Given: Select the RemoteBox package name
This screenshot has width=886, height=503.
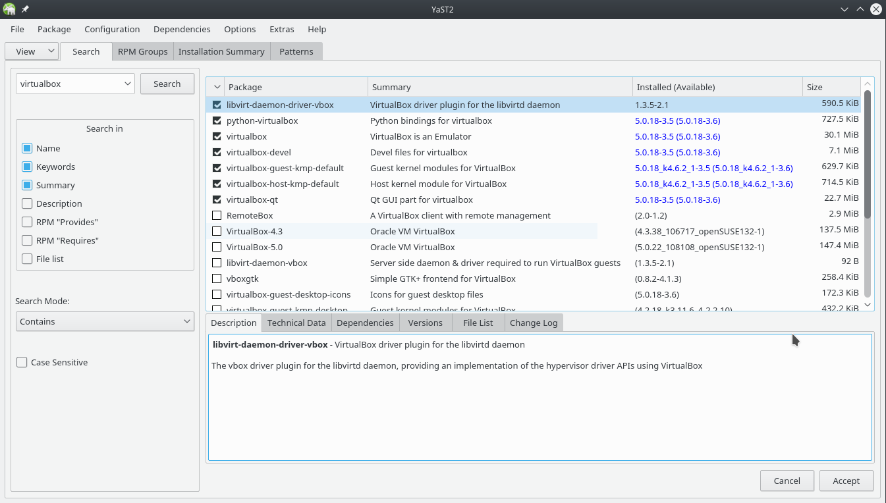Looking at the screenshot, I should point(250,215).
